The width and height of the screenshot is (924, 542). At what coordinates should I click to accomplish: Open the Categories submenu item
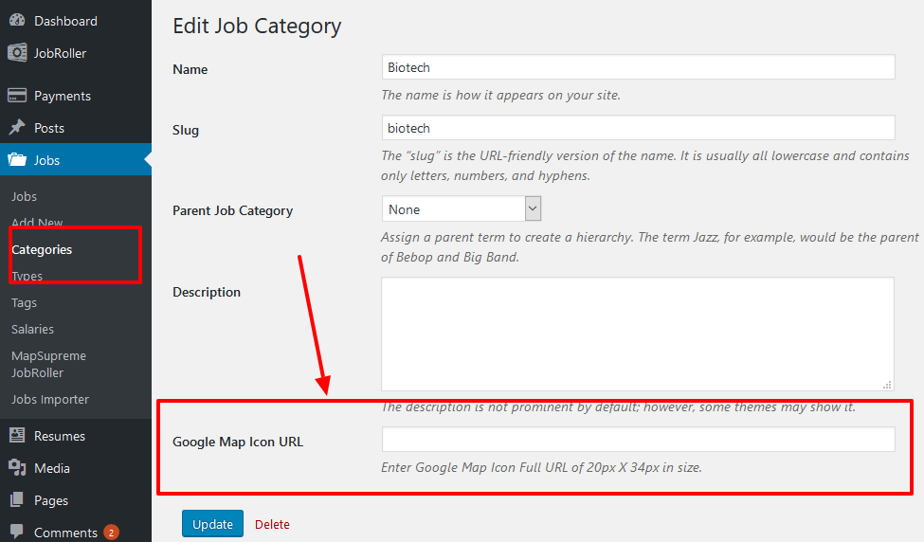pyautogui.click(x=42, y=250)
